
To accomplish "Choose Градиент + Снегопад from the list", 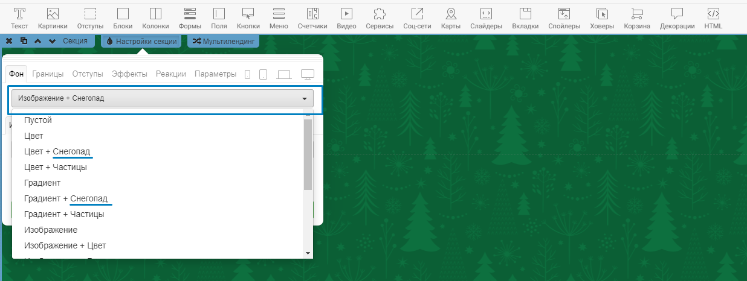I will 66,198.
